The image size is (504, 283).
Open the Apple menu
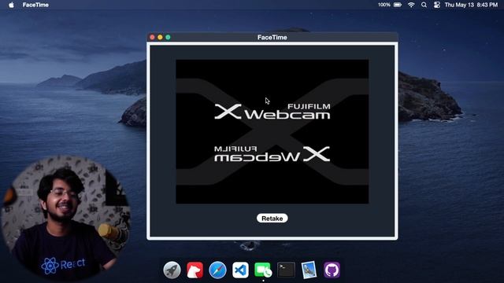coord(11,5)
